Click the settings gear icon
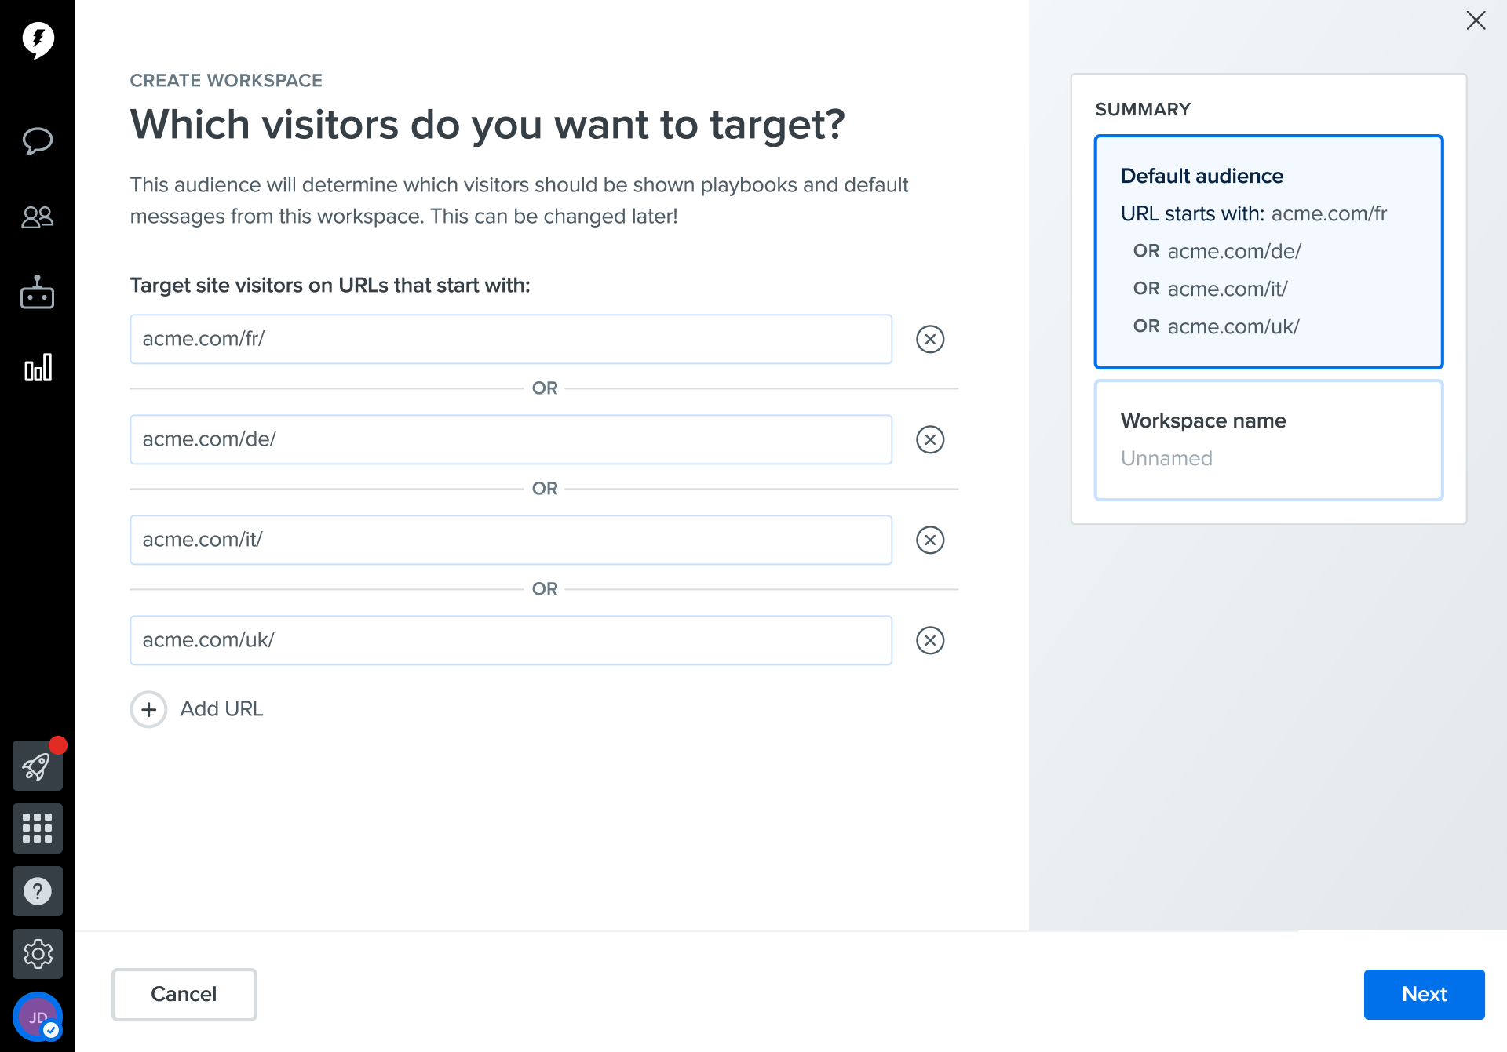Image resolution: width=1507 pixels, height=1052 pixels. (x=38, y=955)
